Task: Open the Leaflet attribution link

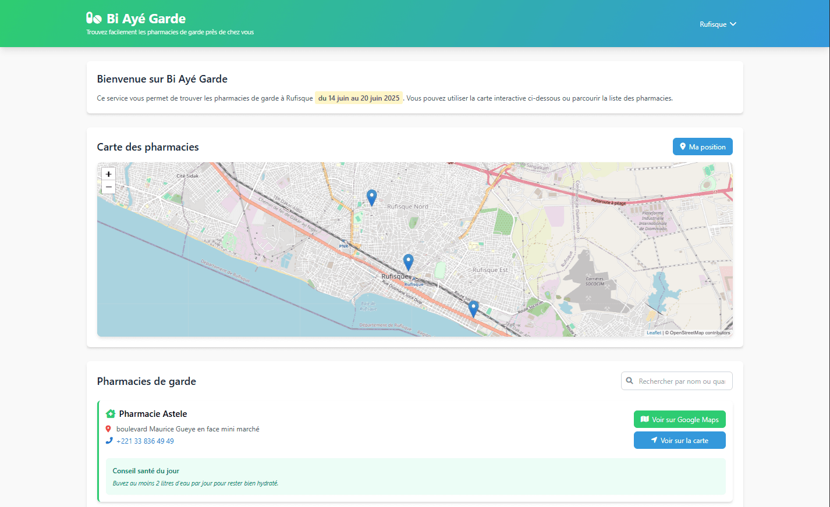Action: point(654,333)
